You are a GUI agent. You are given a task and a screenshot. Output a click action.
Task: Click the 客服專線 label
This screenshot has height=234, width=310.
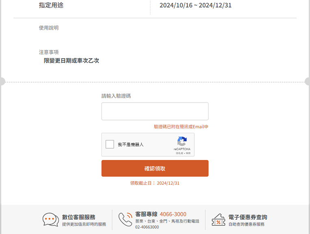(x=146, y=214)
